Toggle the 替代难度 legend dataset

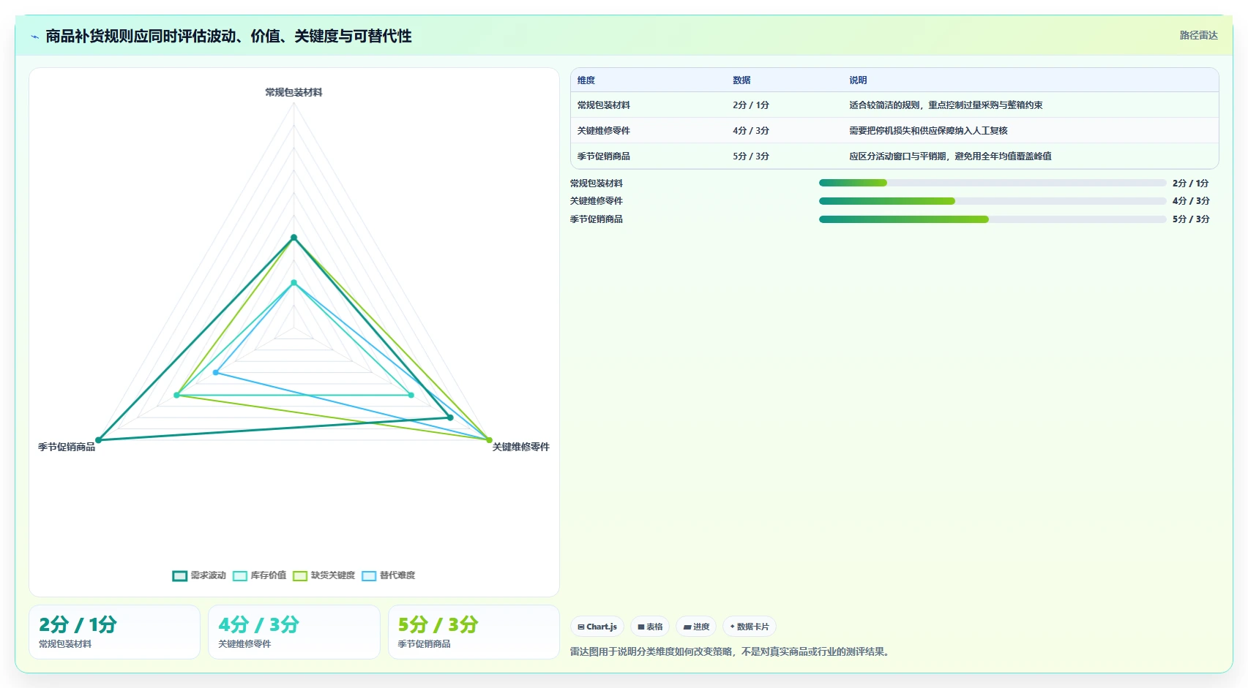pos(388,575)
